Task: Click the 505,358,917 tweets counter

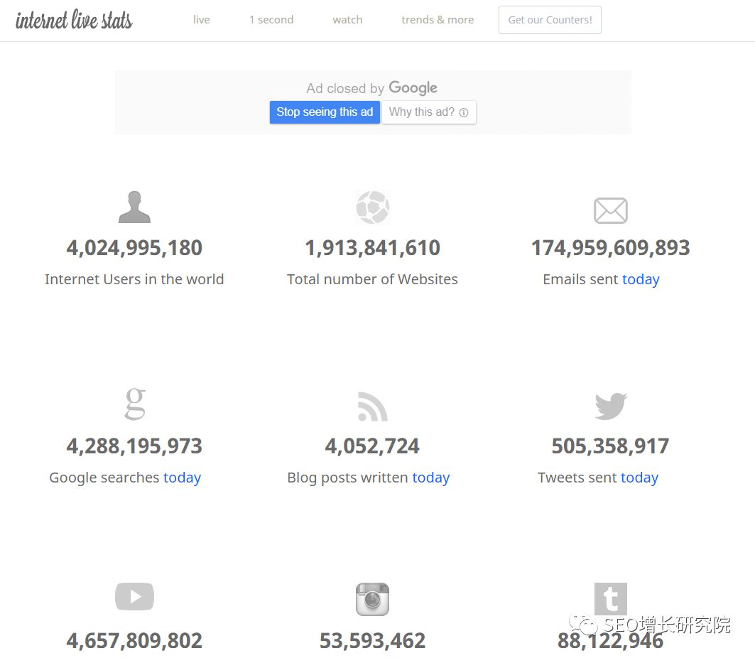Action: pos(611,446)
